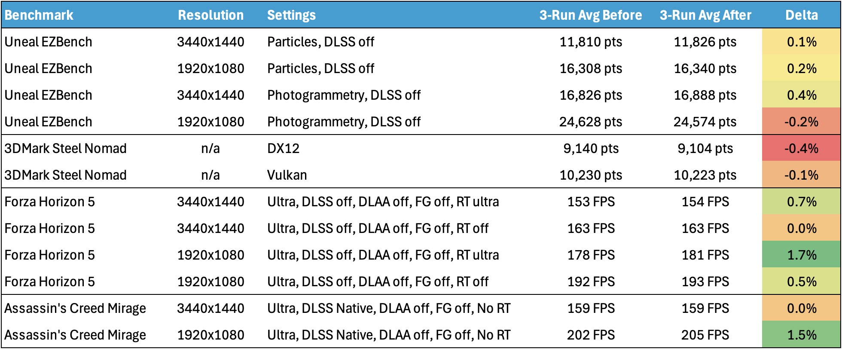Click the 181 FPS after value
This screenshot has width=842, height=349.
[x=705, y=255]
